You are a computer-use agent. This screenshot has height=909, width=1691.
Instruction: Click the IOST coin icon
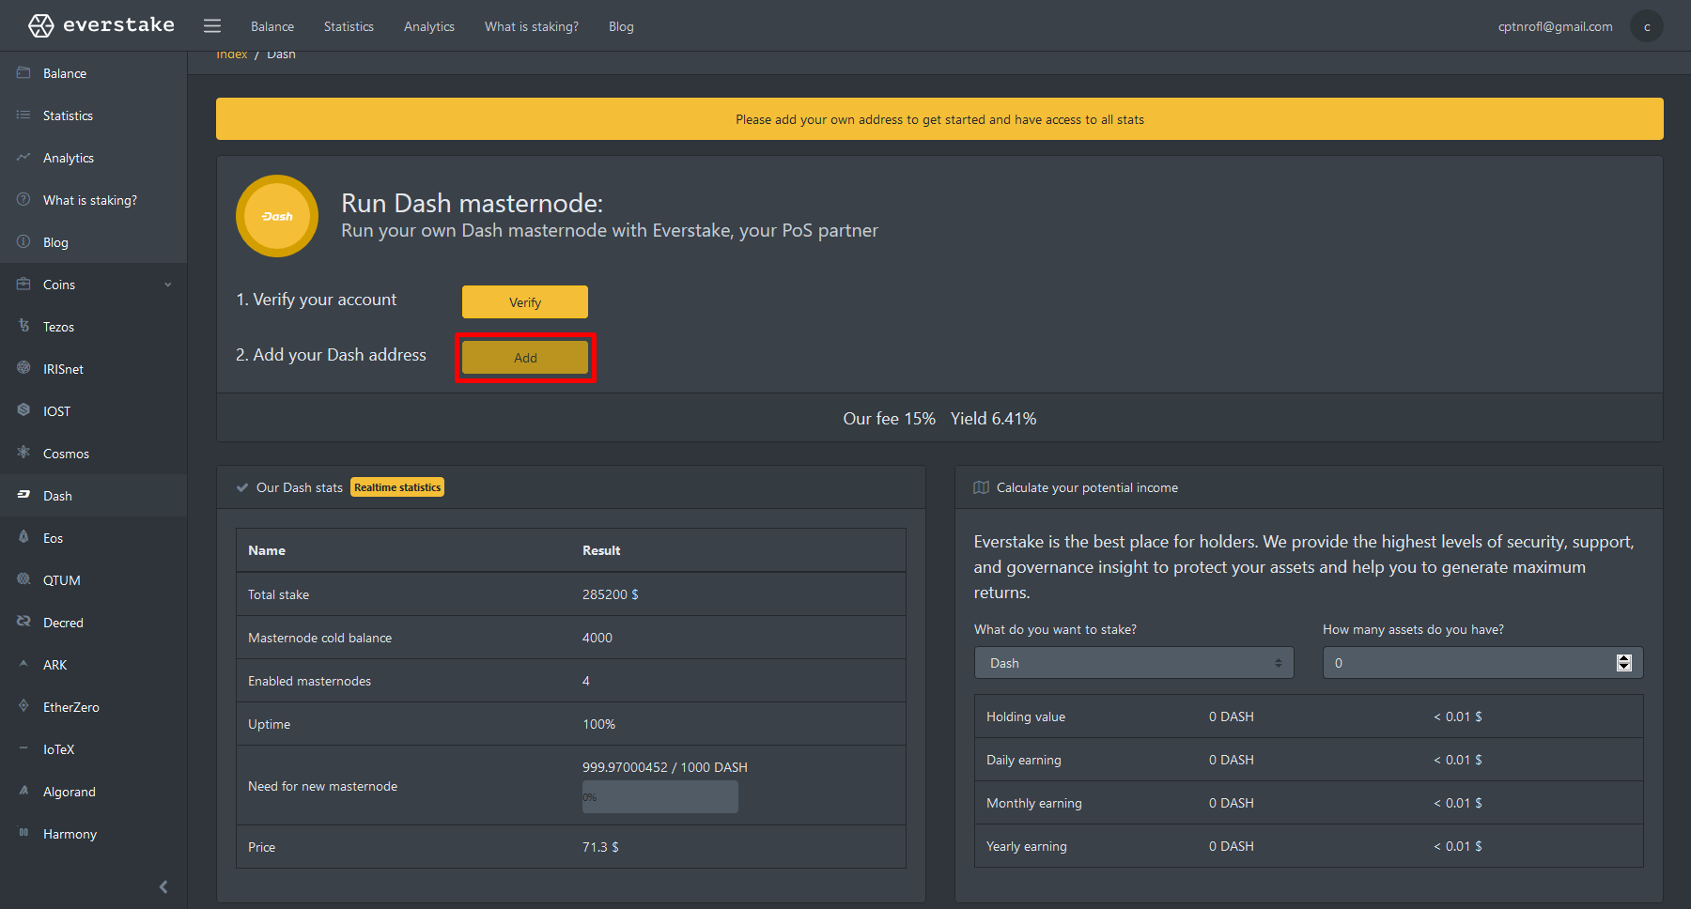pos(23,410)
